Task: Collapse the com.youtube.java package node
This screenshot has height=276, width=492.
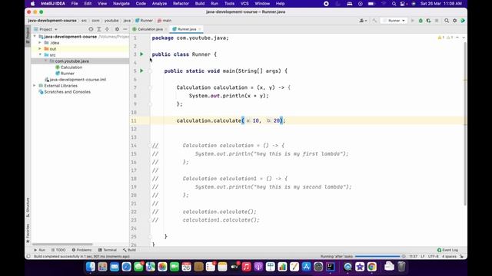Action: [46, 61]
